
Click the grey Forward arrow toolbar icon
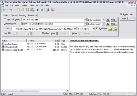[11, 10]
